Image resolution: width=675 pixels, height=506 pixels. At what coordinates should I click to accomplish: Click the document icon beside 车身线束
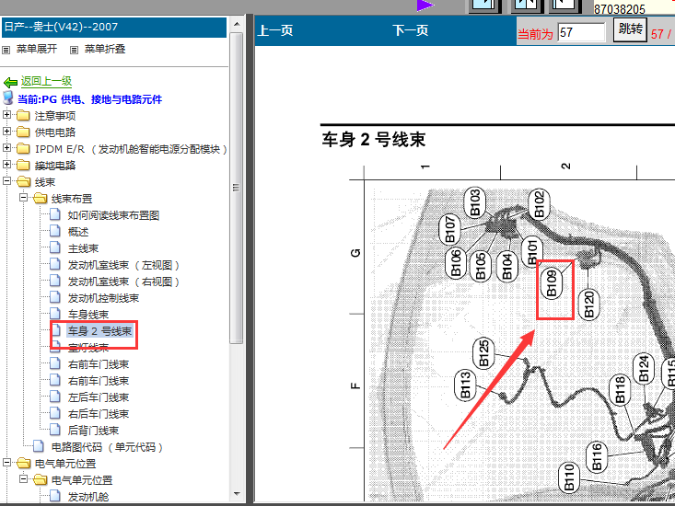click(55, 314)
